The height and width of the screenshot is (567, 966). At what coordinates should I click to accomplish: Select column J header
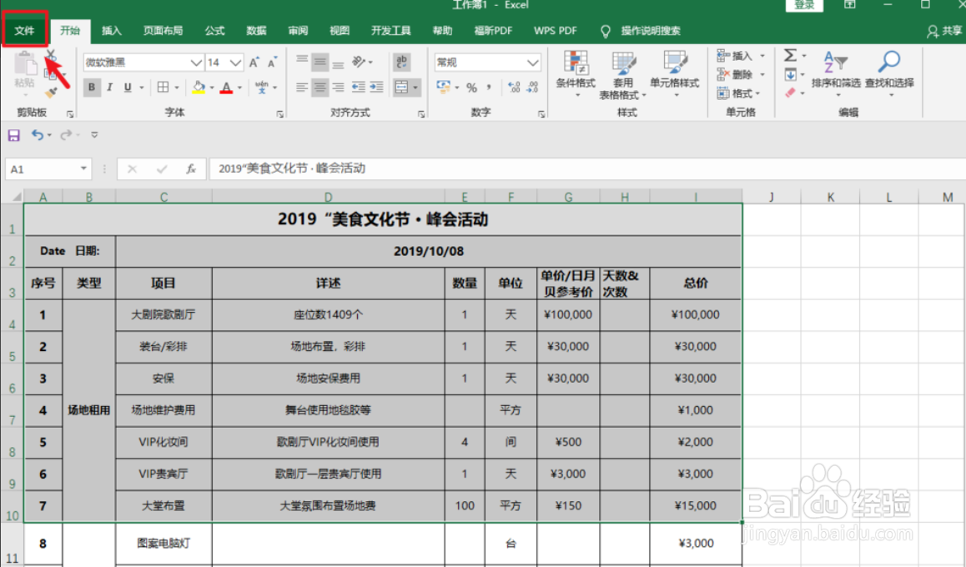click(x=772, y=197)
